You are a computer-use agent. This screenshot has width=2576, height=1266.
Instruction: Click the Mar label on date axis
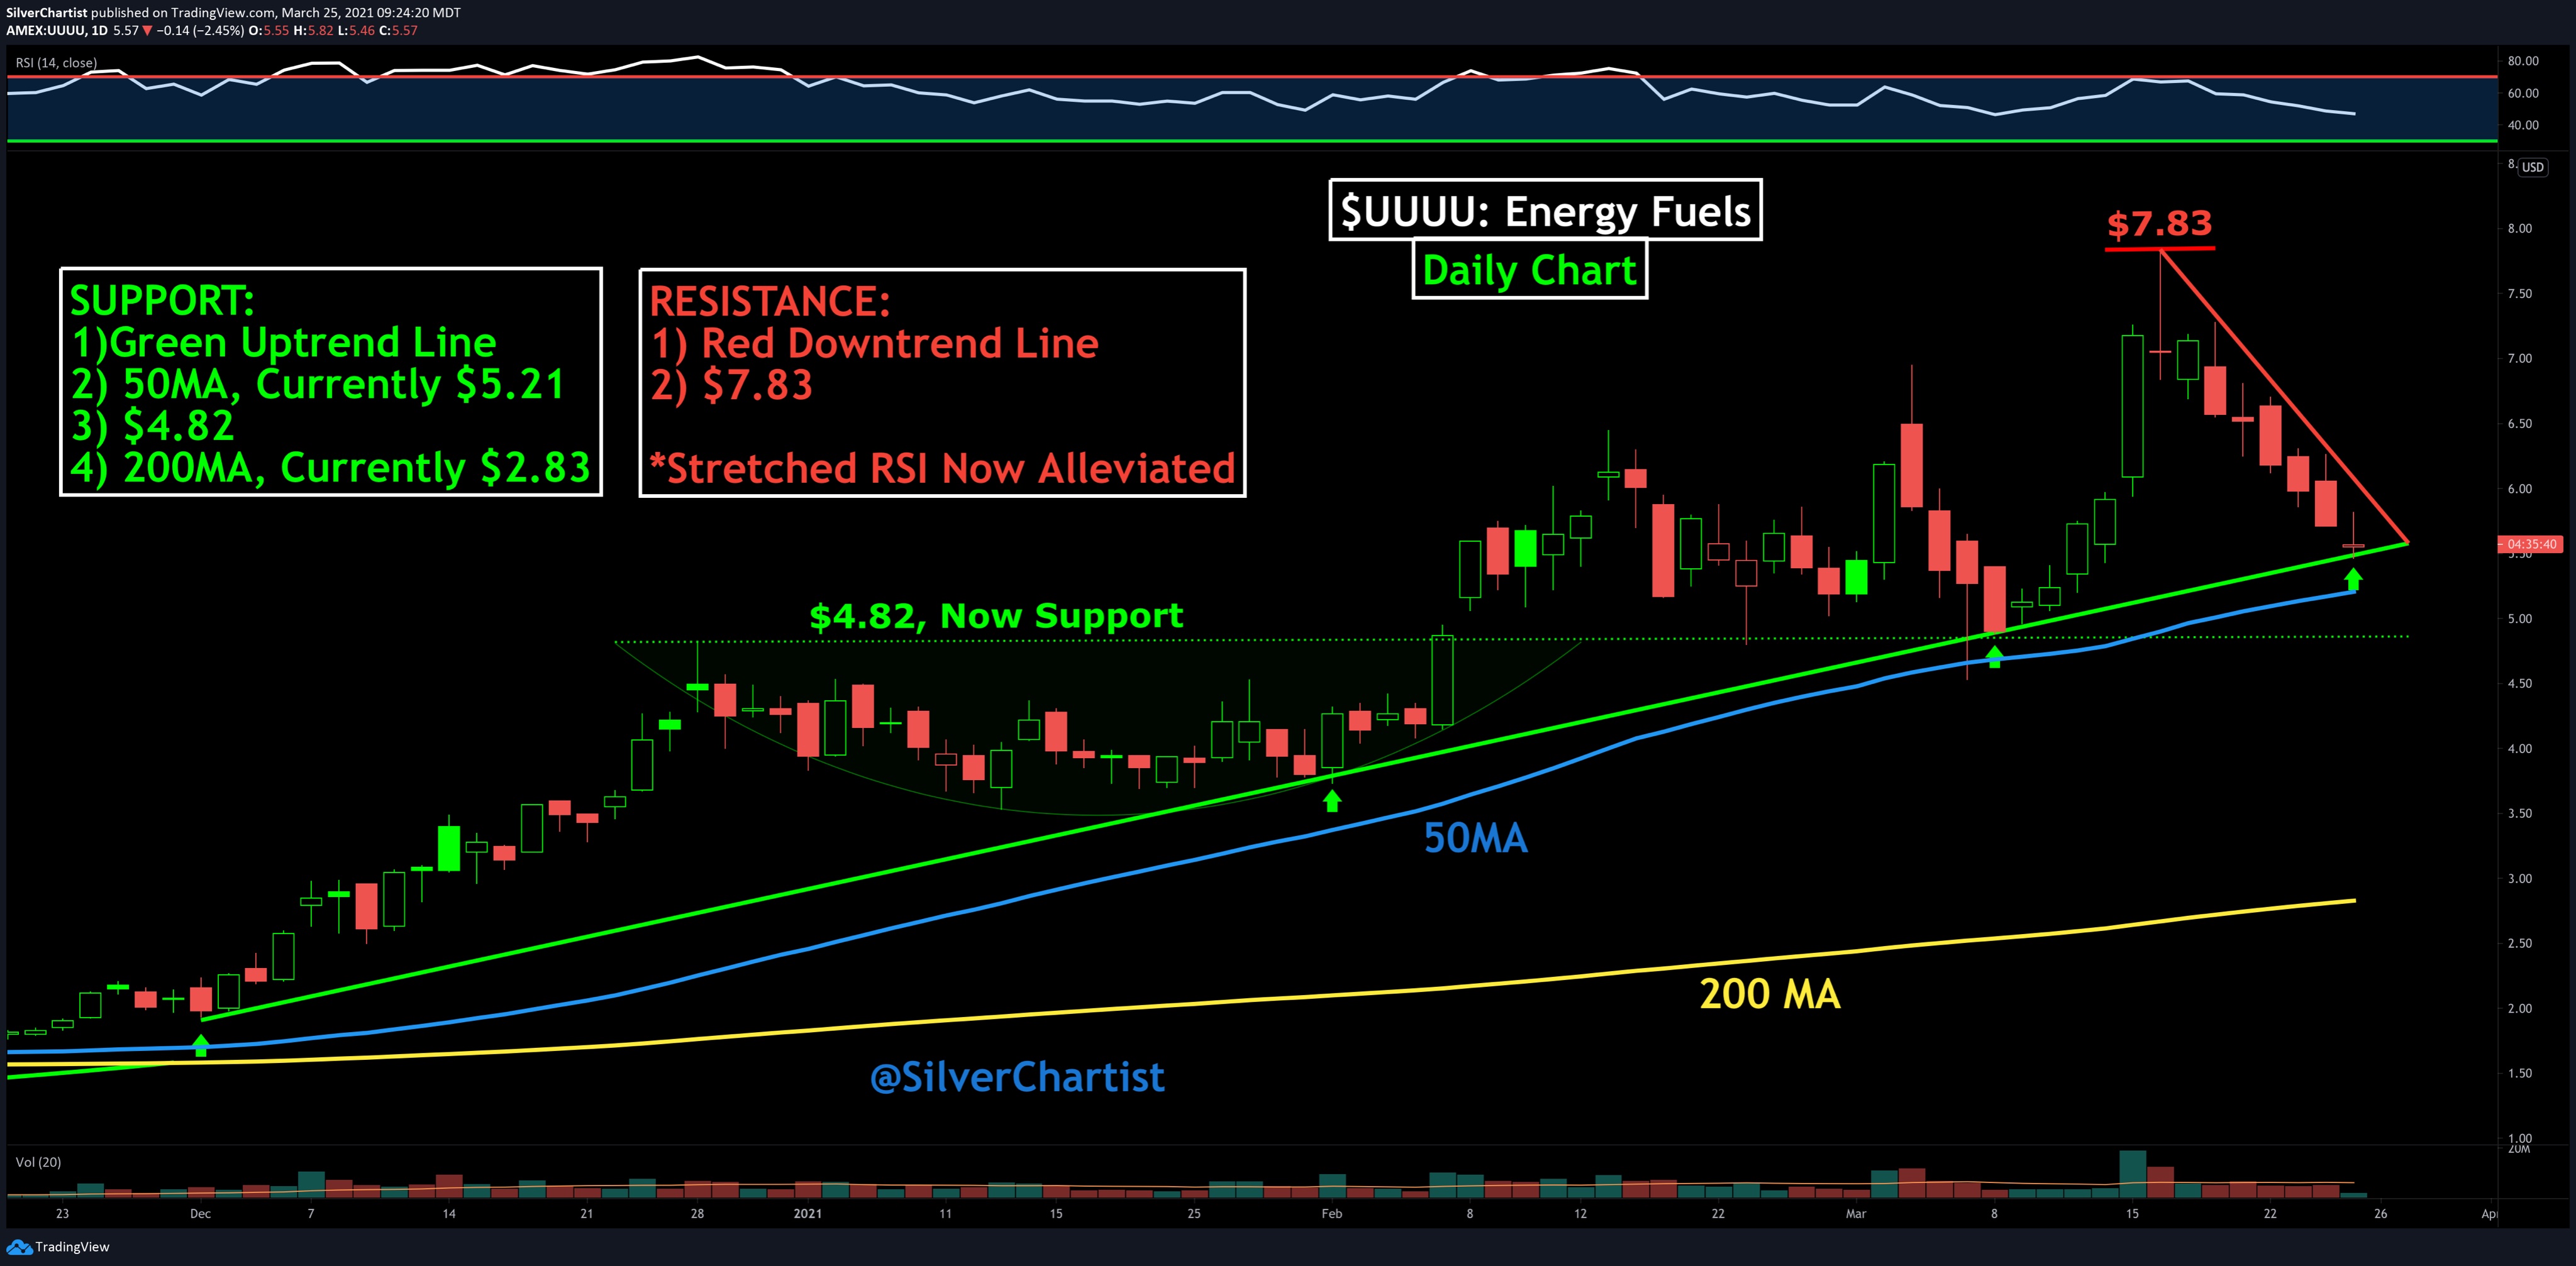[1855, 1213]
